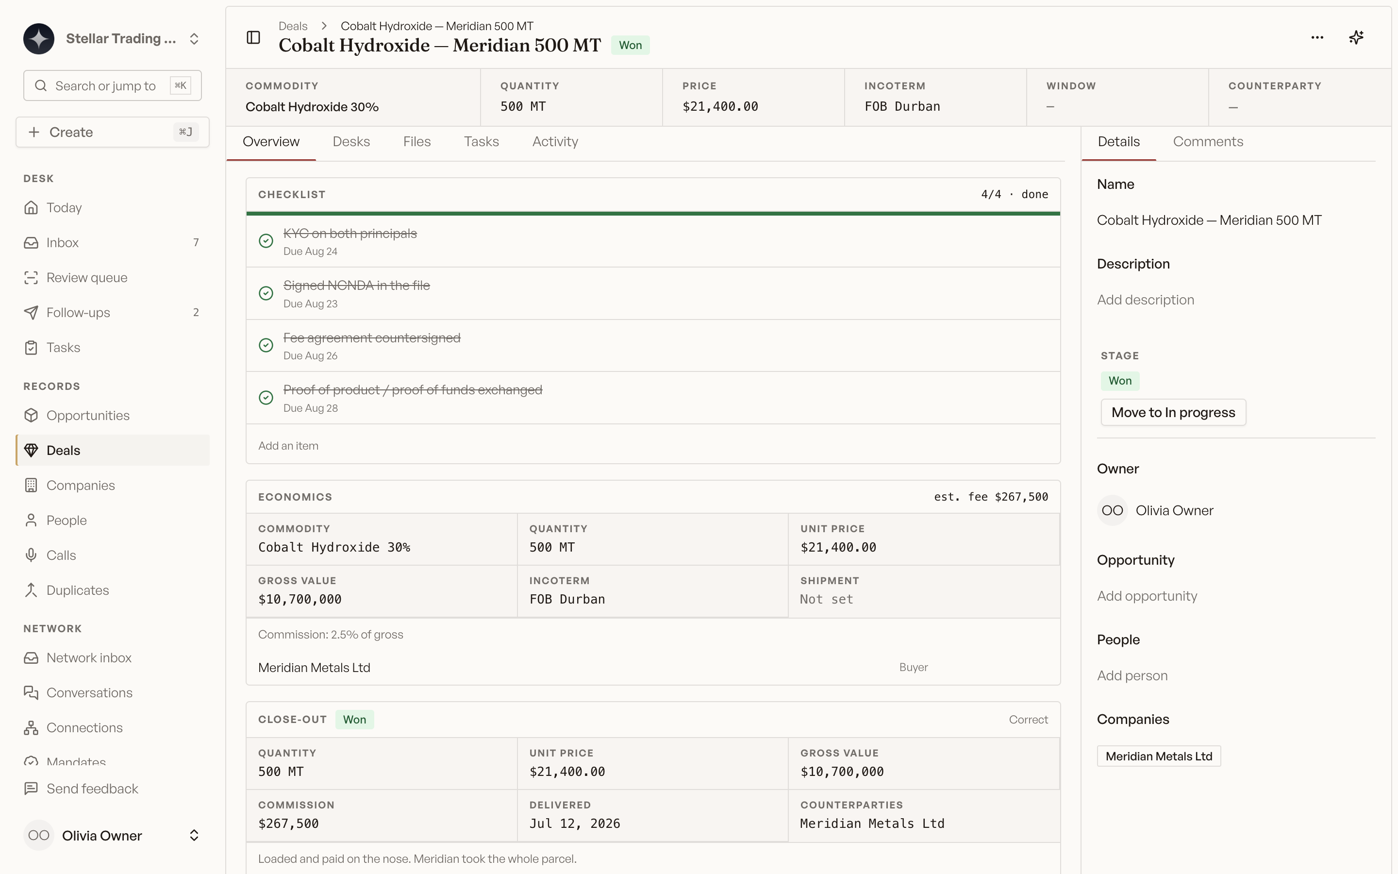The width and height of the screenshot is (1398, 874).
Task: Toggle the sidebar panel icon
Action: pos(253,37)
